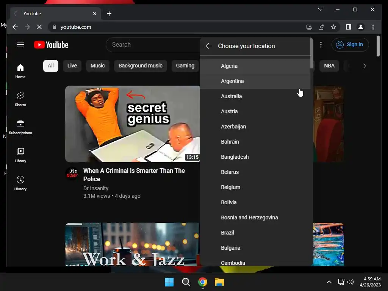Select the Live category chip
The height and width of the screenshot is (291, 388).
tap(72, 66)
